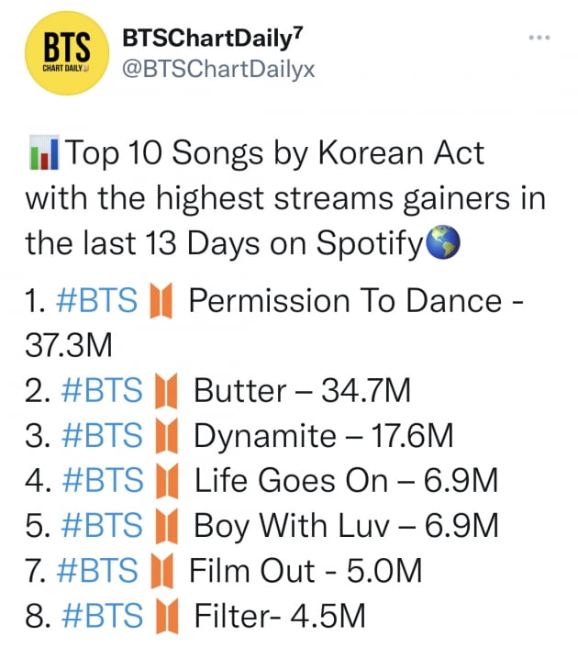578x670 pixels.
Task: Click orange BTS logo emoji before Dynamite
Action: click(x=166, y=435)
